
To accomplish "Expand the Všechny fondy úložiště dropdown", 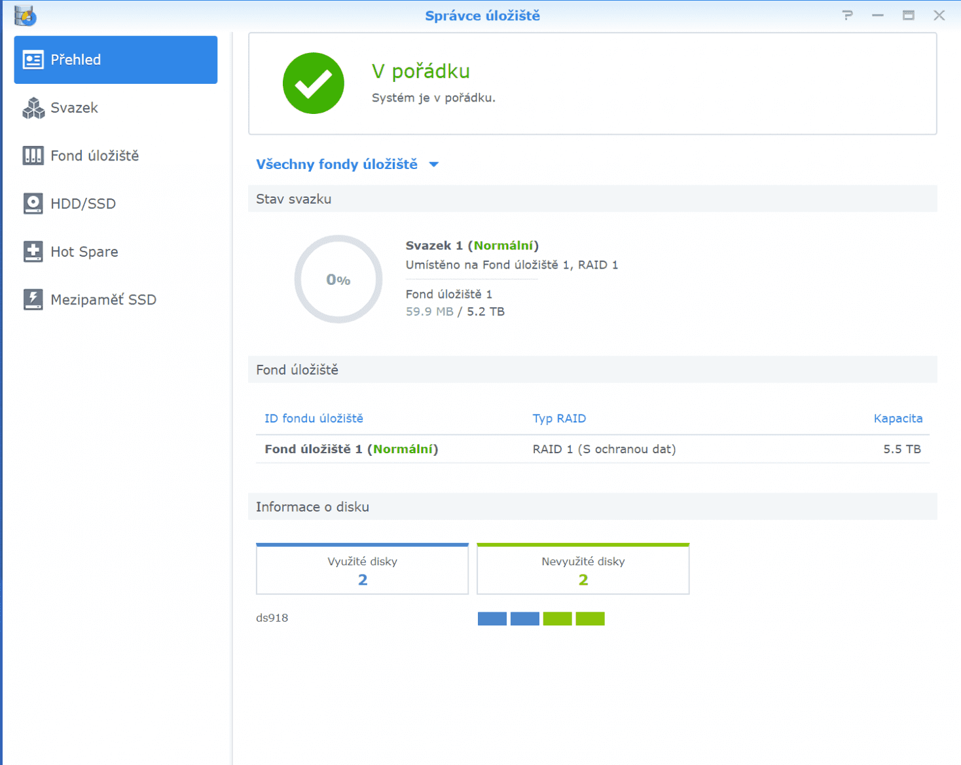I will tap(347, 164).
